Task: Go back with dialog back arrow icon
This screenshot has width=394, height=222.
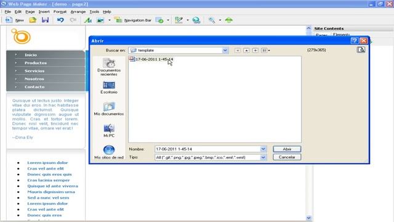Action: 238,51
